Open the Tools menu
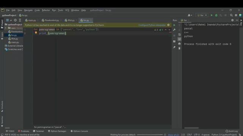 pyautogui.click(x=60, y=10)
